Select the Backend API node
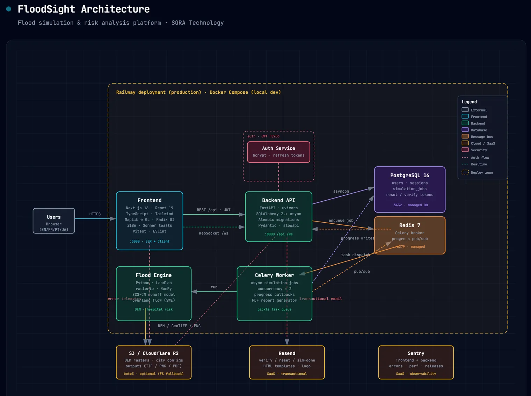 (x=278, y=217)
